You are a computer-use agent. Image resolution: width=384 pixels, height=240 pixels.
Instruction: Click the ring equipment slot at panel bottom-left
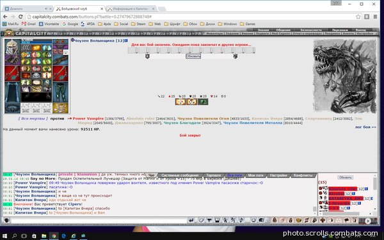pyautogui.click(x=12, y=108)
